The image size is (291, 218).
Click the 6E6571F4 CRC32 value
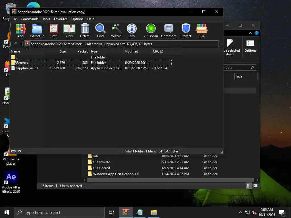click(160, 68)
